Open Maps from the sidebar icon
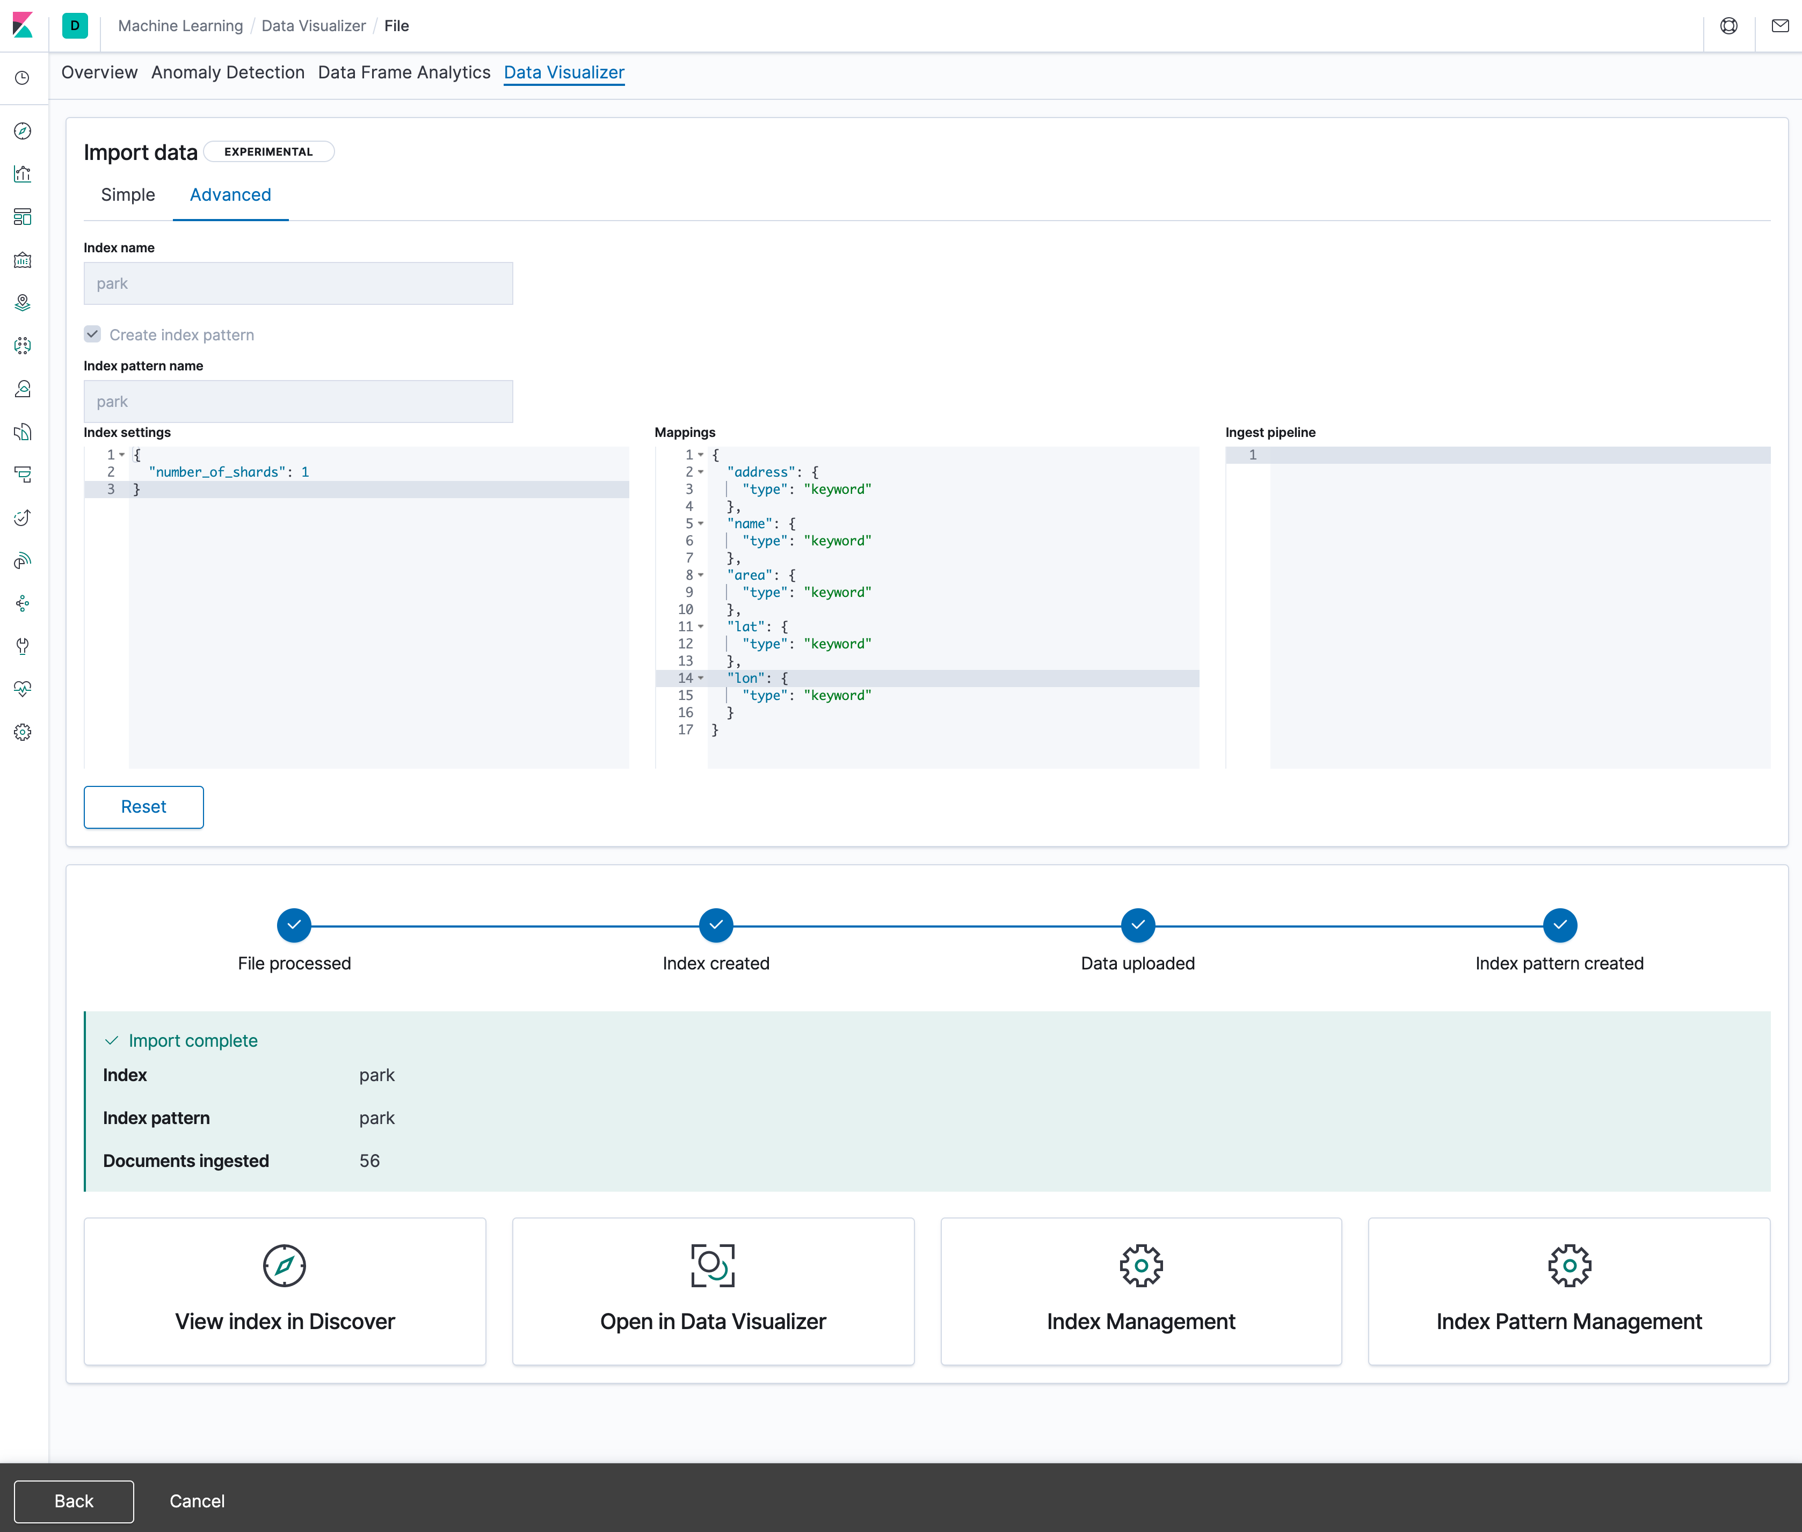The height and width of the screenshot is (1532, 1802). pos(24,302)
